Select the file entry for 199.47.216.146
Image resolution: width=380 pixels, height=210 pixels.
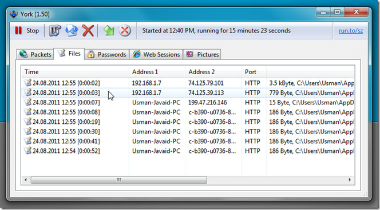[x=188, y=103]
